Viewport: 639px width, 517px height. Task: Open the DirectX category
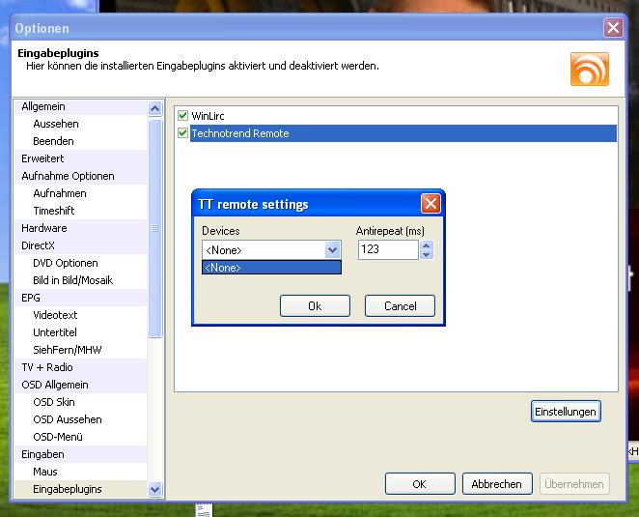pos(81,245)
